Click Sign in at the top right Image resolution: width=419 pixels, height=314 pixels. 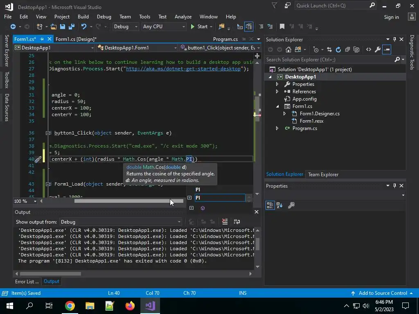pyautogui.click(x=391, y=17)
